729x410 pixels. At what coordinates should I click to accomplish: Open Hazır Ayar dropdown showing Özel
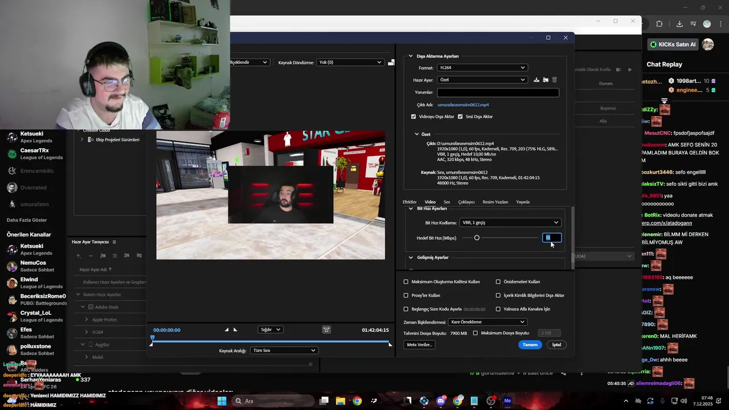coord(482,80)
